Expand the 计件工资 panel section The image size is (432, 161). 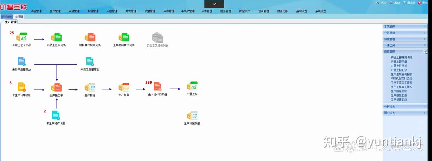(x=405, y=45)
